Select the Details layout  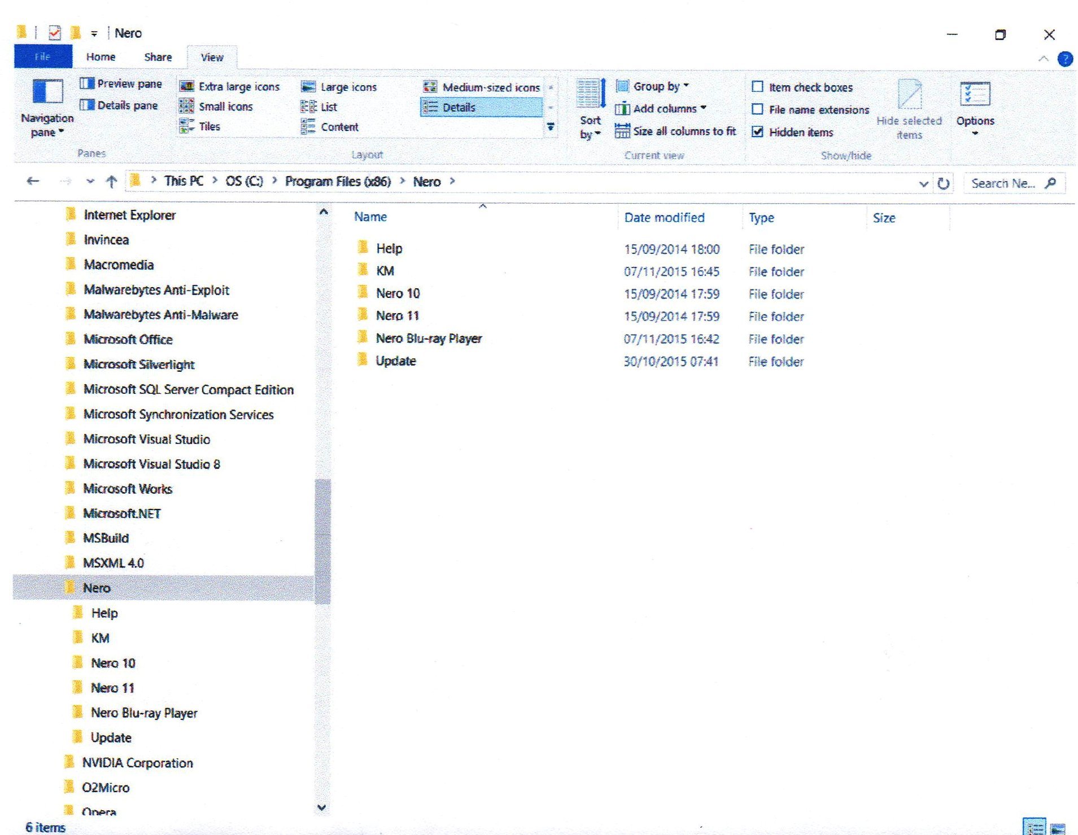481,107
